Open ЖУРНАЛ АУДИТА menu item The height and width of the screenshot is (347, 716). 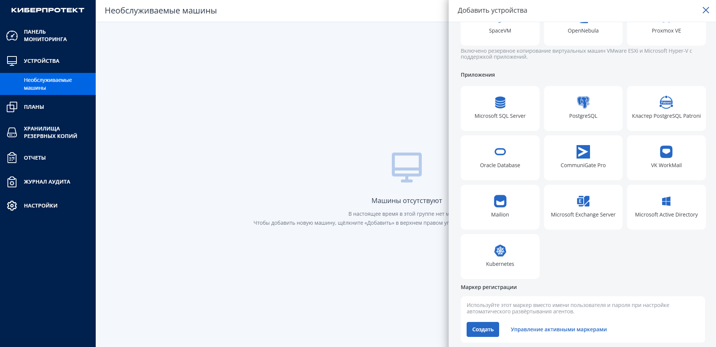(48, 182)
